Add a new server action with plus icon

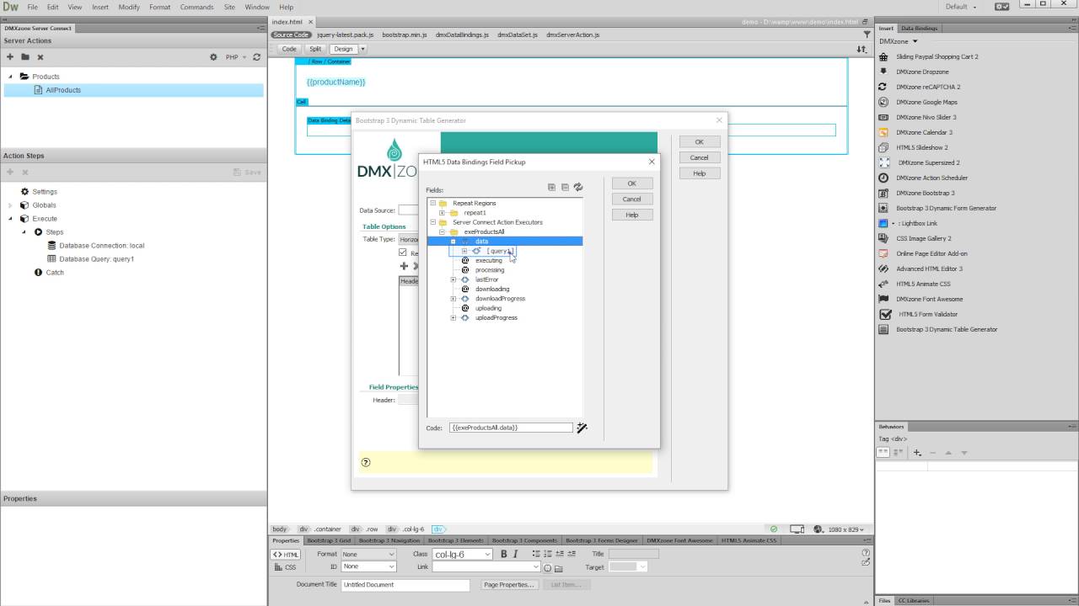[x=10, y=57]
